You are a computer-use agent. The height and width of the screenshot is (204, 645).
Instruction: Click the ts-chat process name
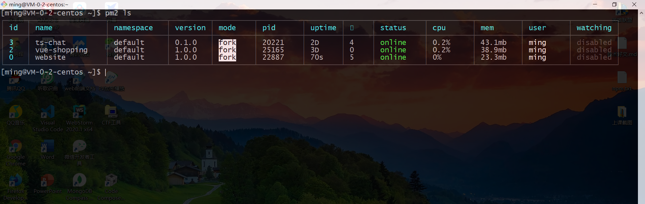[x=50, y=42]
